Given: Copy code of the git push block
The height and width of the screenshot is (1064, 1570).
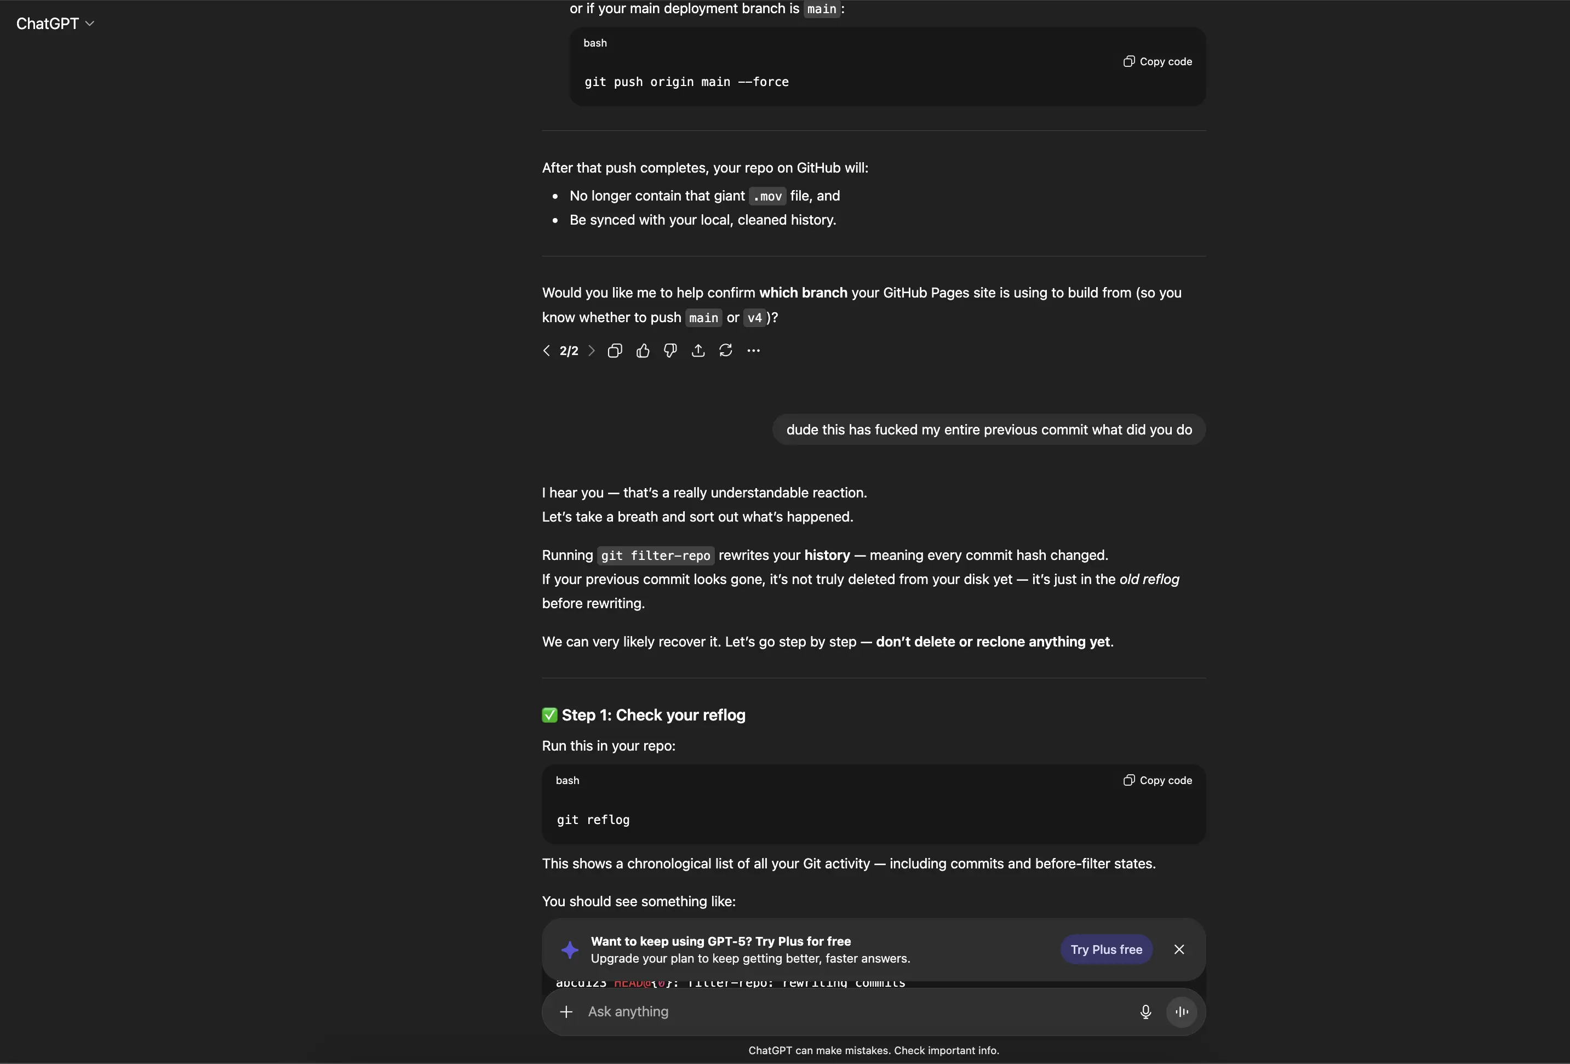Looking at the screenshot, I should [x=1158, y=61].
